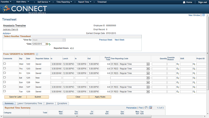Viewport: 209px width, 118px height.
Task: Expand Time Reporting Code dropdown for Wed 12/2
Action: click(148, 64)
